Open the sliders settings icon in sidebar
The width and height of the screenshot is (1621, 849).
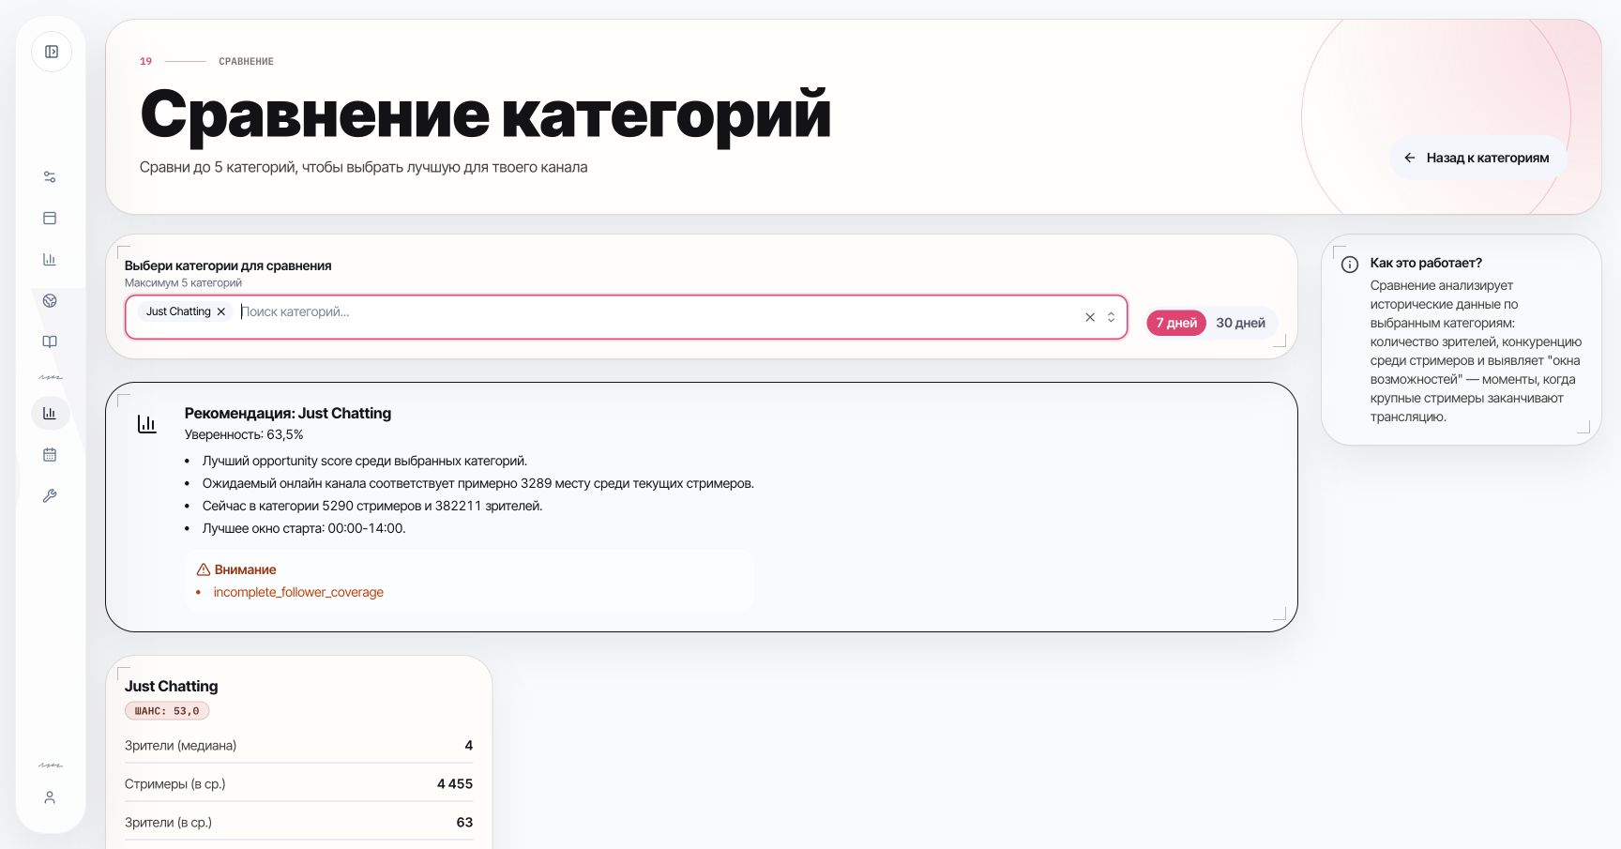[x=50, y=177]
